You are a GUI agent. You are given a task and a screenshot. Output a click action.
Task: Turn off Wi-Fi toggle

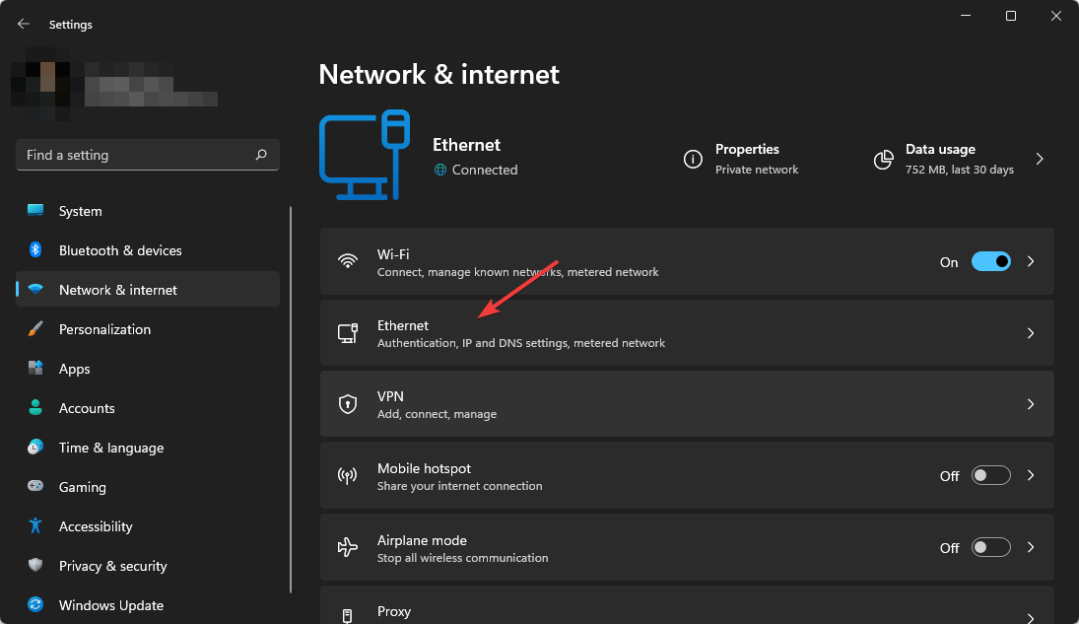tap(991, 261)
